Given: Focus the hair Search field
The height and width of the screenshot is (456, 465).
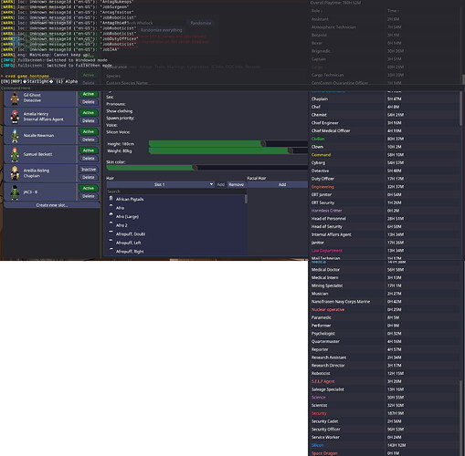Looking at the screenshot, I should click(x=176, y=192).
